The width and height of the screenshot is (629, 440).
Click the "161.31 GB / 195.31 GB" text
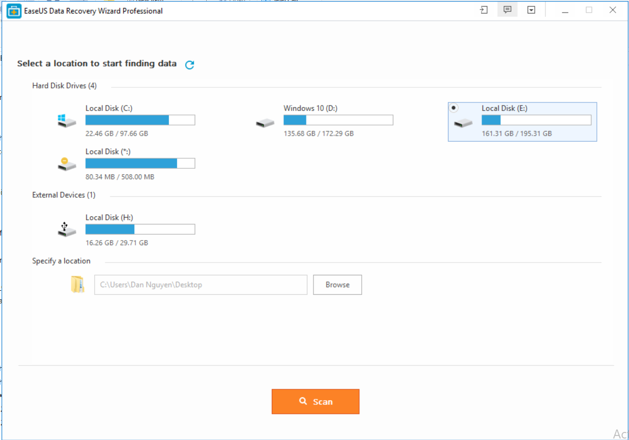pyautogui.click(x=517, y=134)
